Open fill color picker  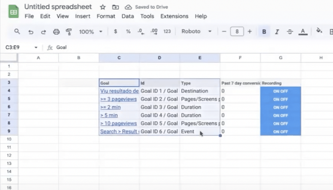pos(319,31)
